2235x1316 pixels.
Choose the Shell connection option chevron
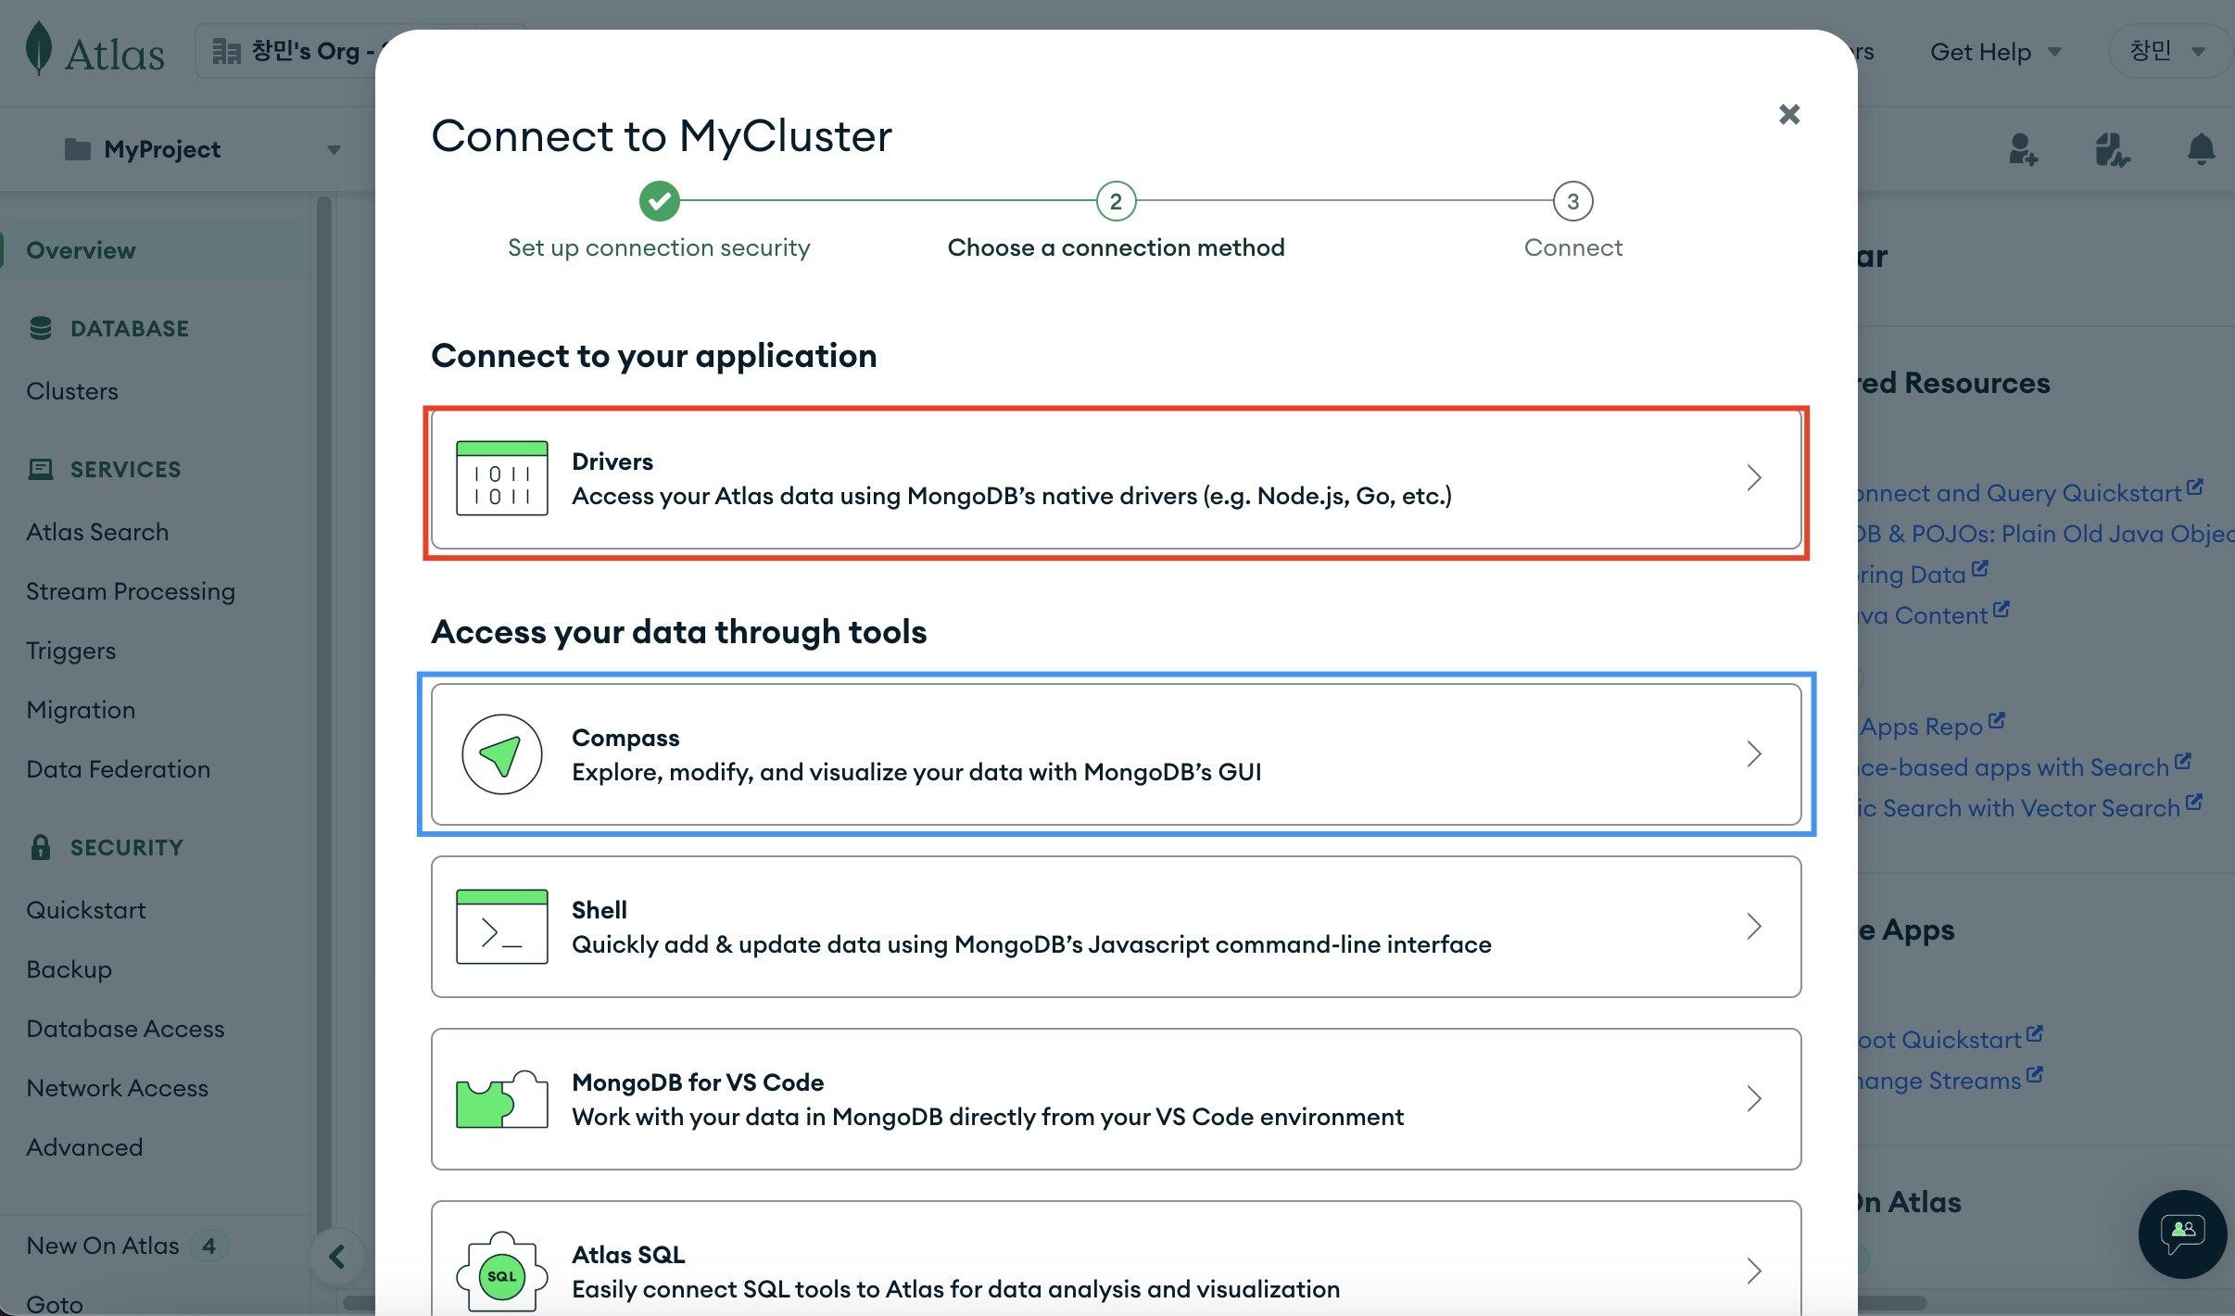click(1753, 927)
